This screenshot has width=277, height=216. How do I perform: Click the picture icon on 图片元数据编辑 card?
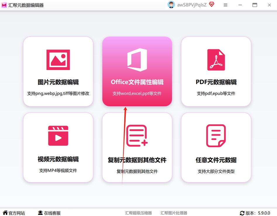(x=58, y=60)
